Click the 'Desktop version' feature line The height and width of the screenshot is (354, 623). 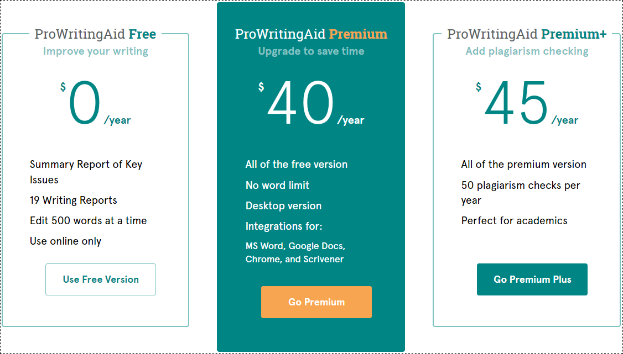(x=283, y=206)
